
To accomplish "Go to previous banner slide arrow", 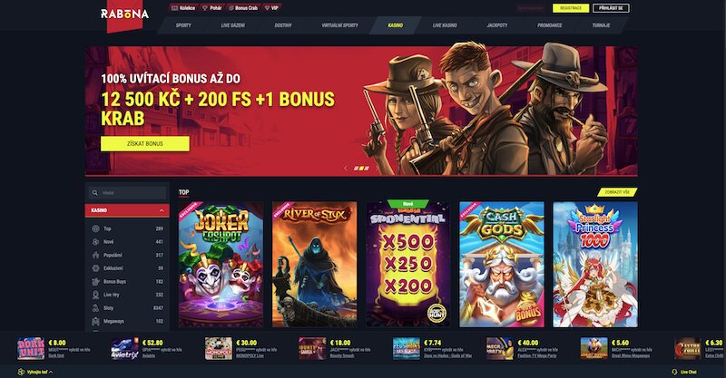I will click(x=345, y=169).
